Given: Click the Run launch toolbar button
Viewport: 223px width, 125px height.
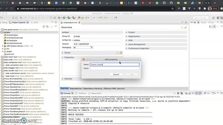Looking at the screenshot, I should coord(64,18).
